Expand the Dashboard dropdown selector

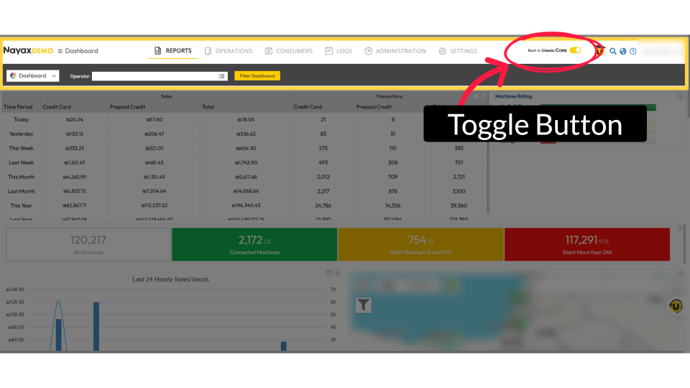tap(33, 75)
